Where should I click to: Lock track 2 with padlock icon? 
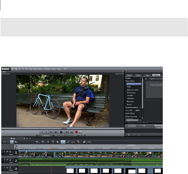[10, 160]
